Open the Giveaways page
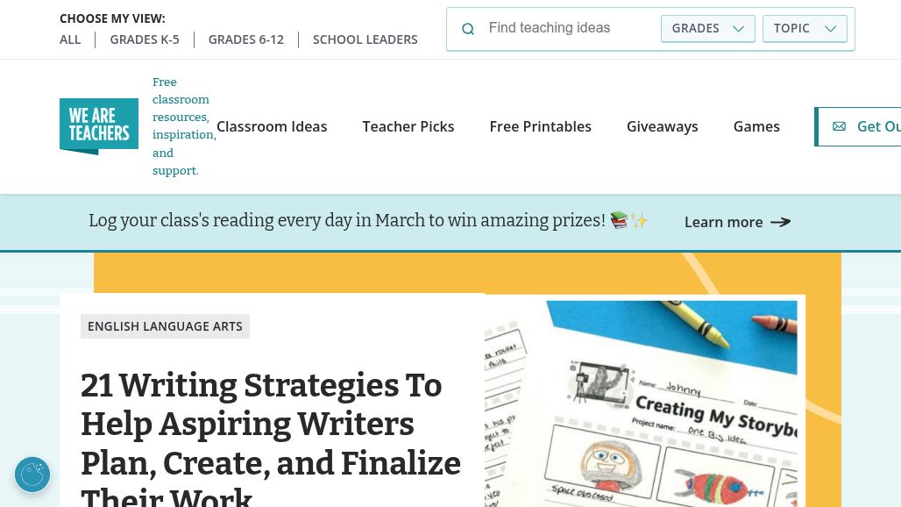 663,126
